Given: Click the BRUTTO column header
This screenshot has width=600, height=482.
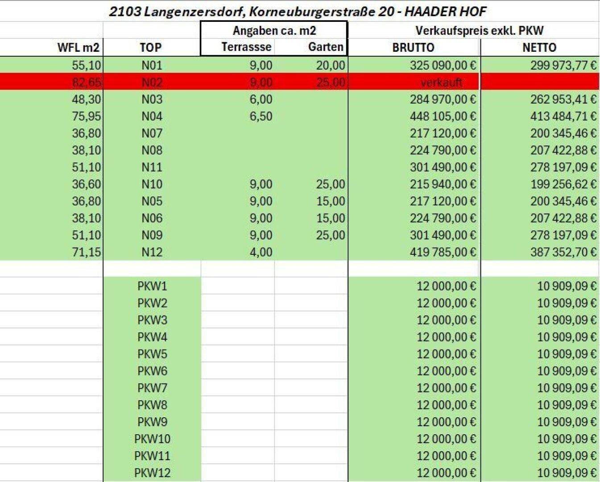Looking at the screenshot, I should (413, 47).
